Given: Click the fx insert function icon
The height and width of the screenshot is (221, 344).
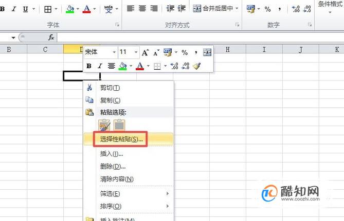Looking at the screenshot, I should (x=51, y=37).
